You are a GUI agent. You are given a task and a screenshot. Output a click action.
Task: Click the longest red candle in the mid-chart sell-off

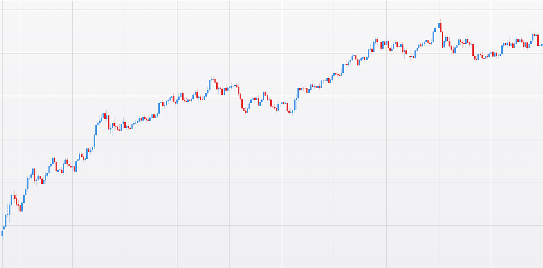click(242, 103)
